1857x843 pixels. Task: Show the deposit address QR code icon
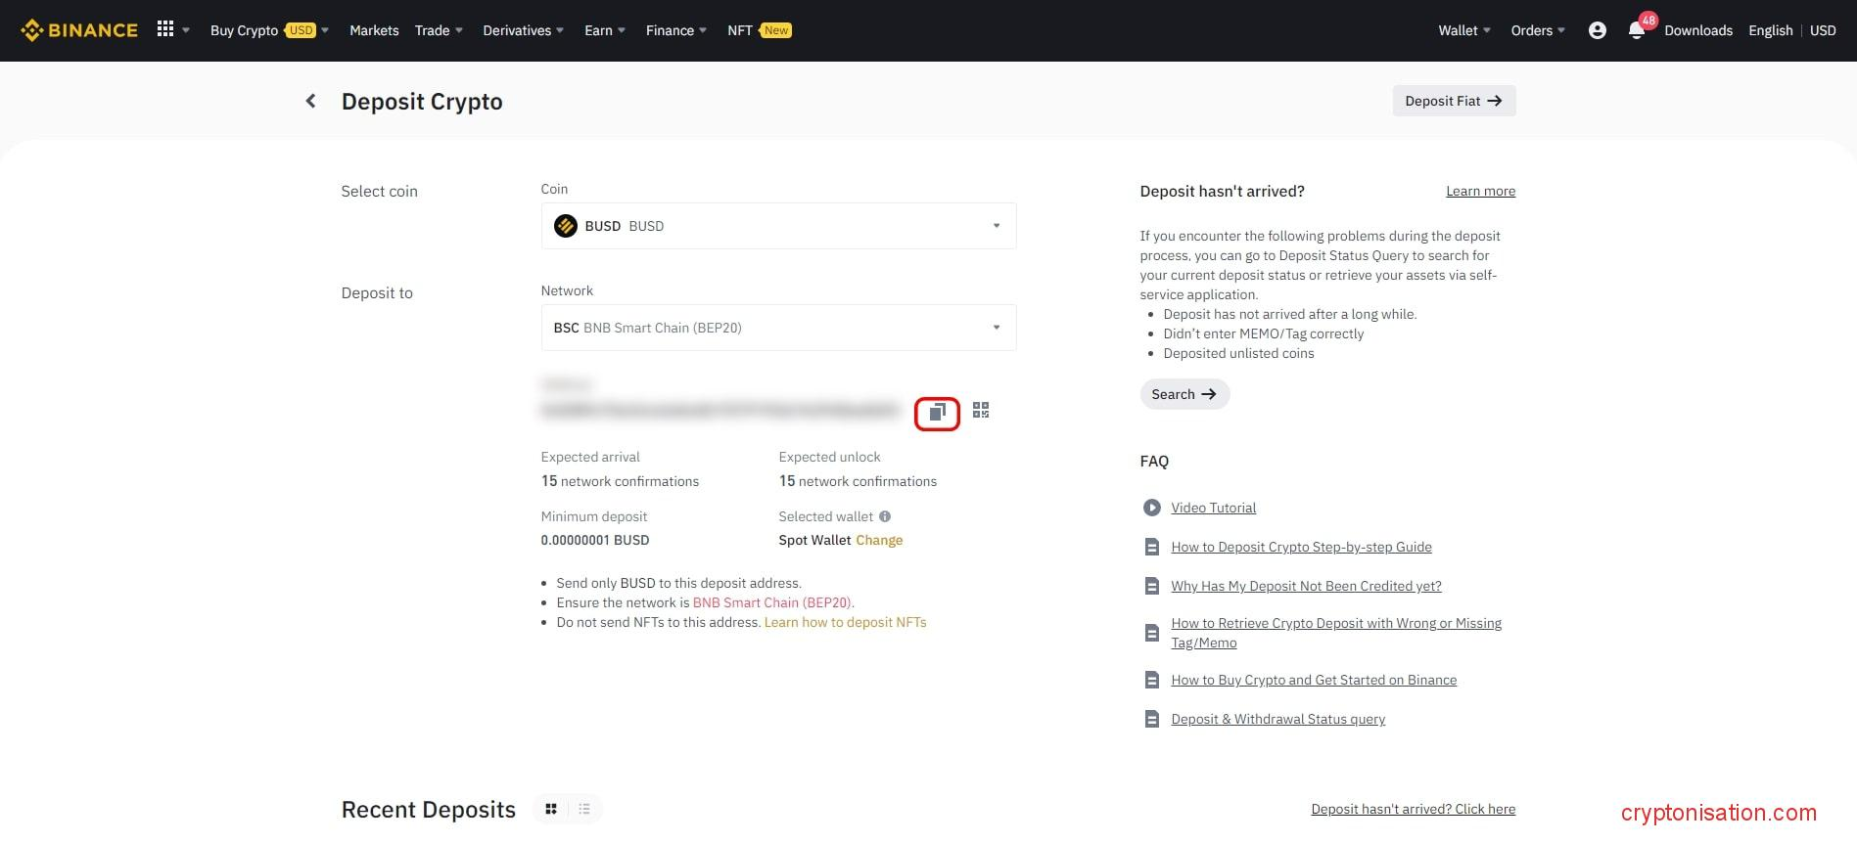[981, 410]
